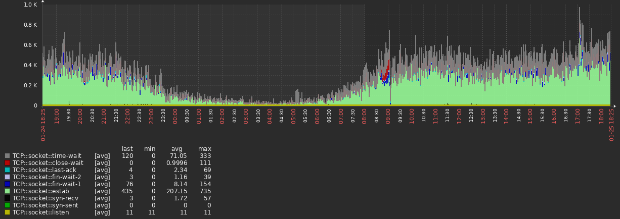
Task: Select the TCP::socket::fin-wait-1 legend label
Action: coord(46,184)
